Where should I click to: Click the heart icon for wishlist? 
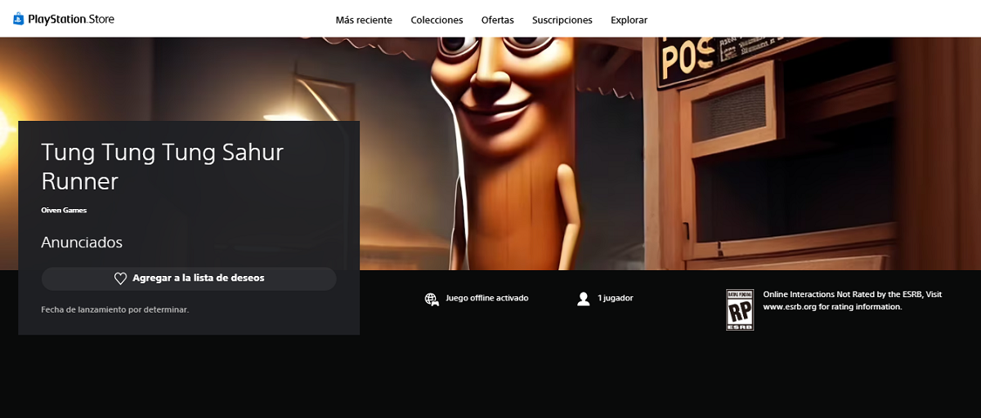[120, 278]
